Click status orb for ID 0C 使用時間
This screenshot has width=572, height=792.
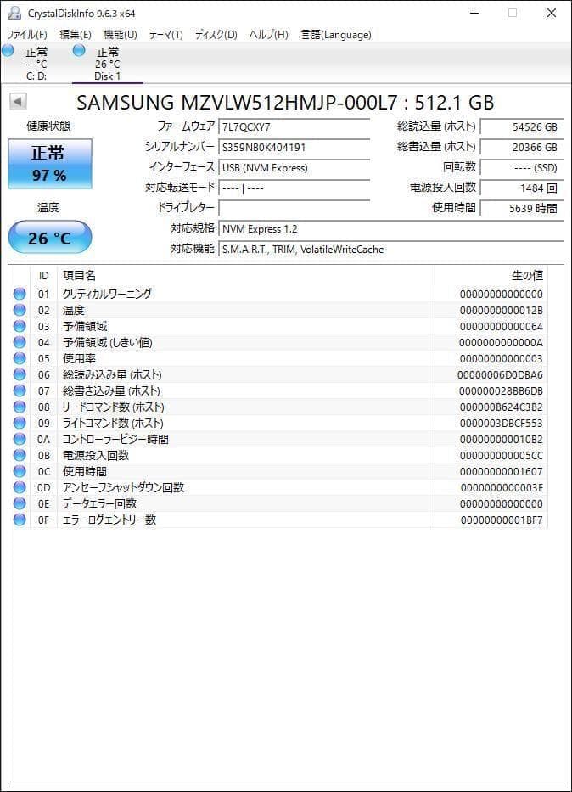pyautogui.click(x=20, y=471)
